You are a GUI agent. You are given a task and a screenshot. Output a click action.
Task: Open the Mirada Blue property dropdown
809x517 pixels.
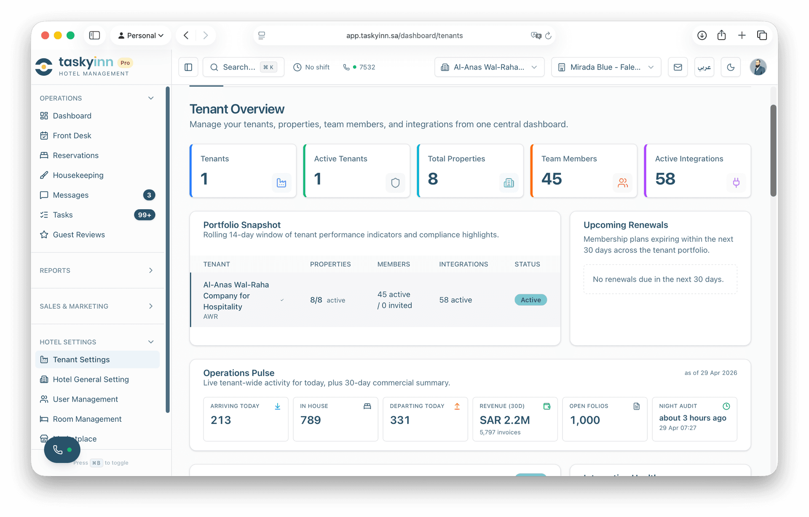[606, 67]
